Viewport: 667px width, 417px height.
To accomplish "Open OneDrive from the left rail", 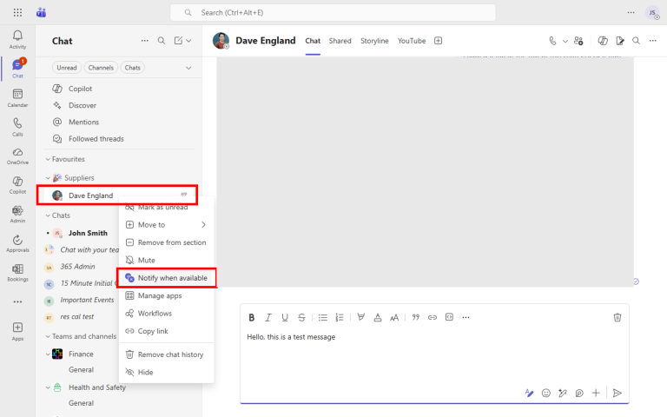I will pos(17,155).
